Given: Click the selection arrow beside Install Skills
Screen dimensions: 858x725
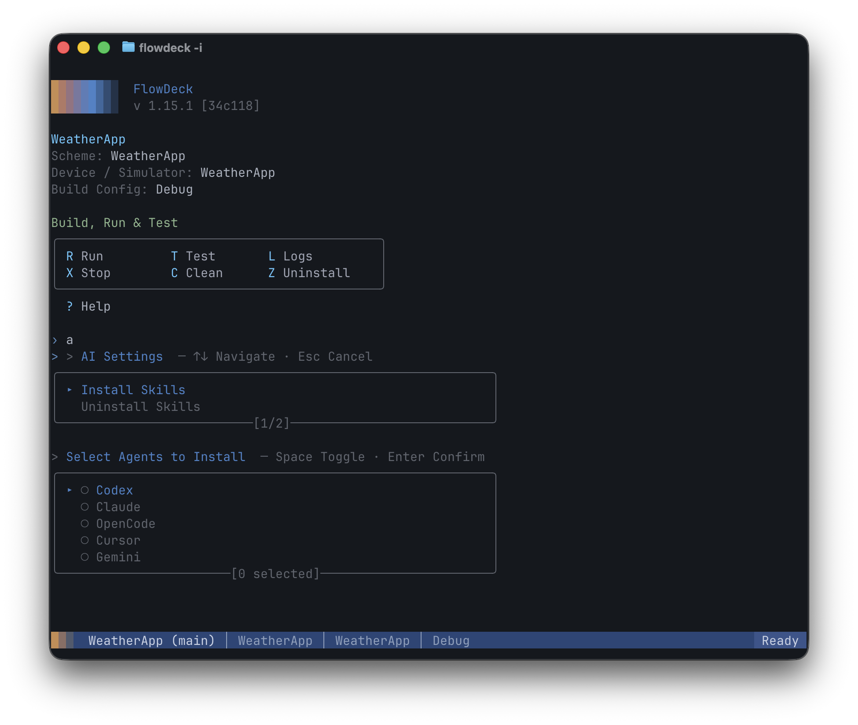Looking at the screenshot, I should click(70, 390).
